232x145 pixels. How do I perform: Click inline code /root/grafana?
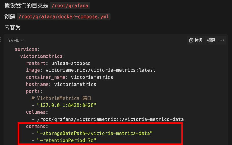coord(70,5)
